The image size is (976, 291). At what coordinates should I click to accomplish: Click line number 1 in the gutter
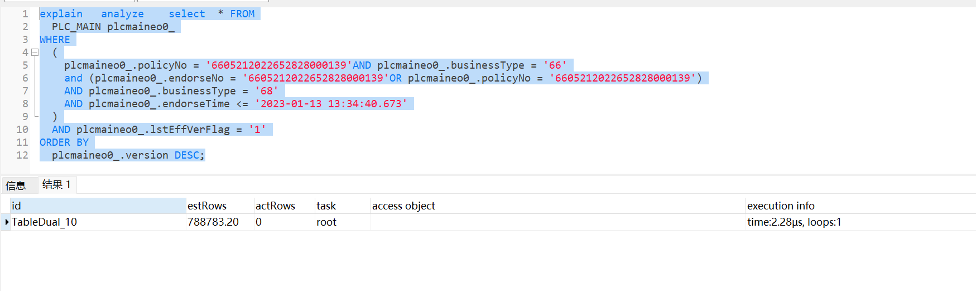[25, 14]
